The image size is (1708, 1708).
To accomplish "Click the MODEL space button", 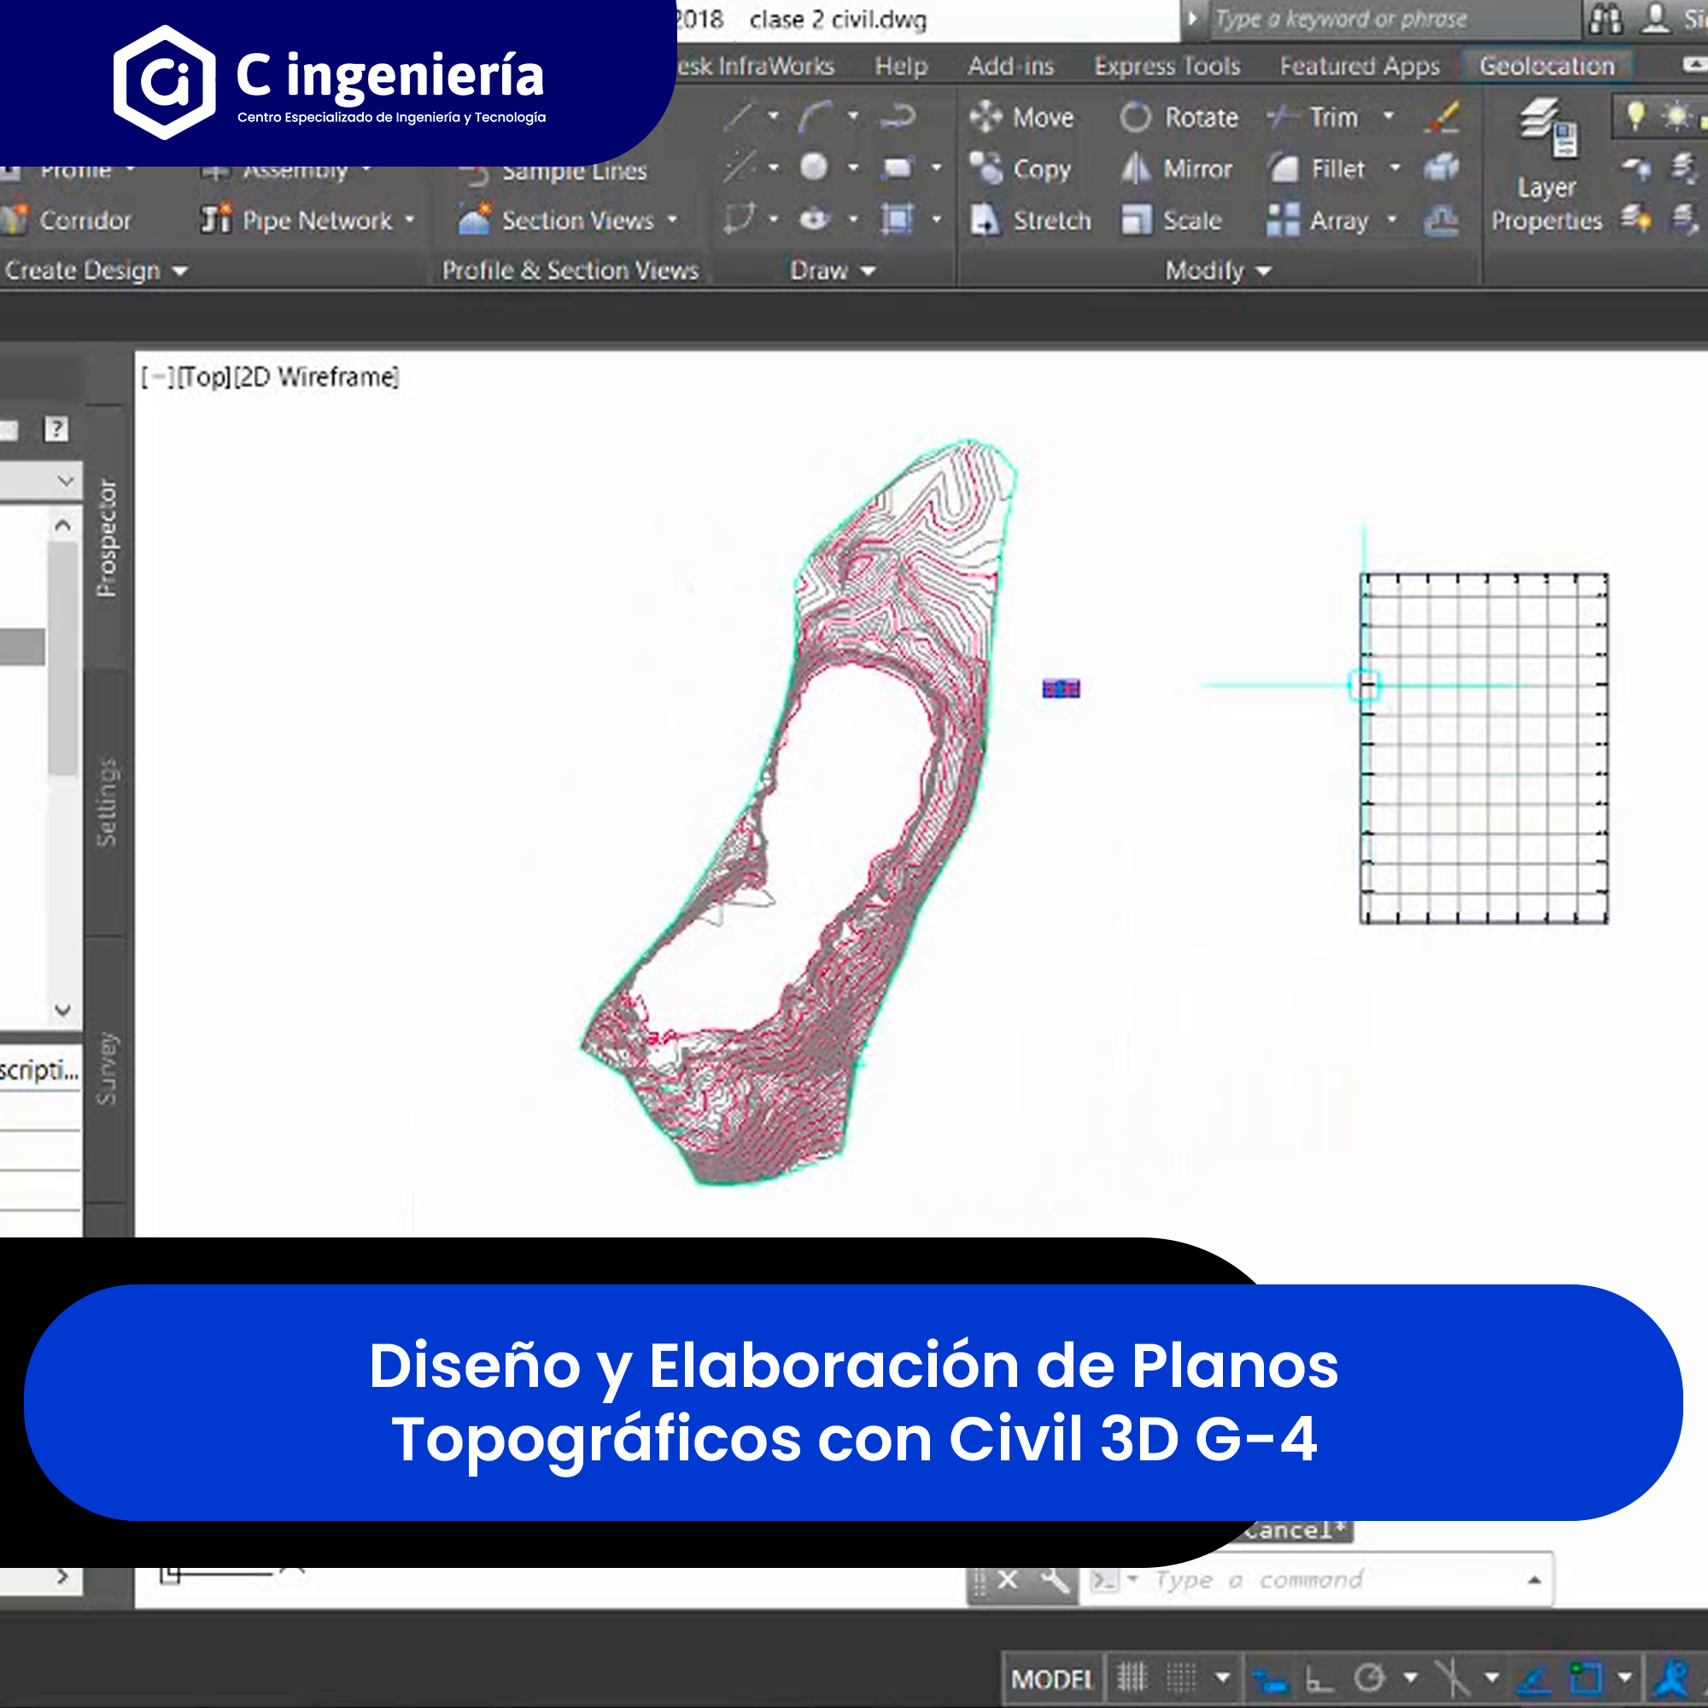I will click(1052, 1678).
